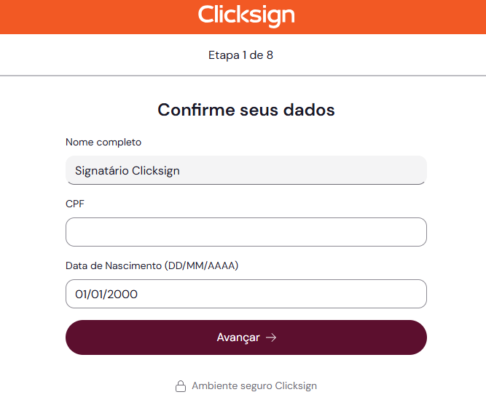Screen dimensions: 486x416
Task: Click the 'Confirme seus dados' heading
Action: pyautogui.click(x=246, y=111)
